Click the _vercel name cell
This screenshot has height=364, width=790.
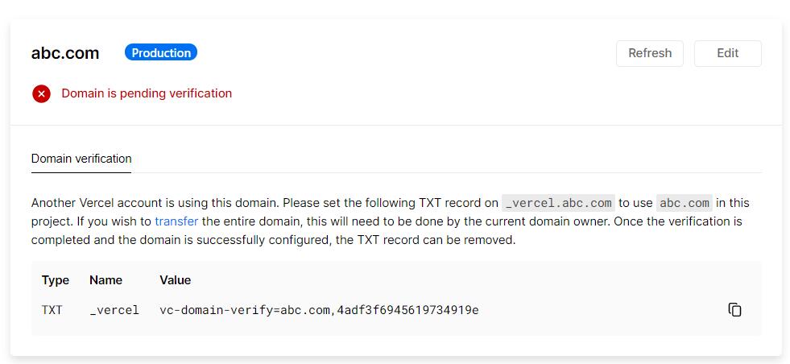114,311
